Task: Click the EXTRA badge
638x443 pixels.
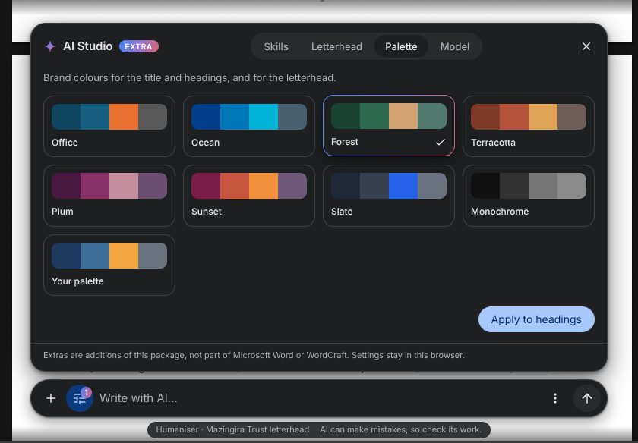Action: coord(139,46)
